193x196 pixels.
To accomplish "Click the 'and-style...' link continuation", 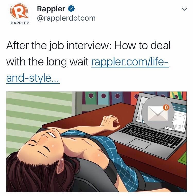I will (x=33, y=78).
